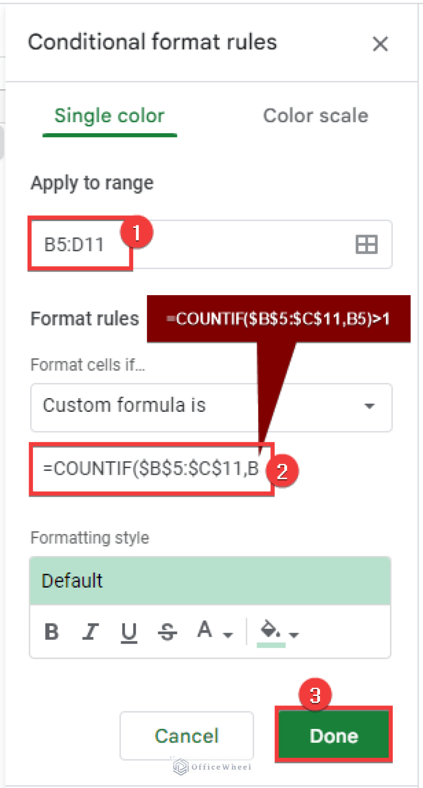This screenshot has width=423, height=788.
Task: Open the text color picker
Action: [205, 632]
